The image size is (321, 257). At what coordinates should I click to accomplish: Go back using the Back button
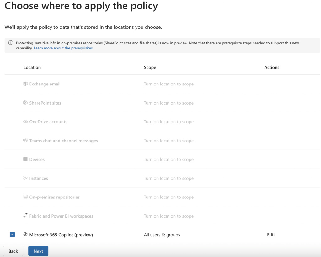point(13,251)
